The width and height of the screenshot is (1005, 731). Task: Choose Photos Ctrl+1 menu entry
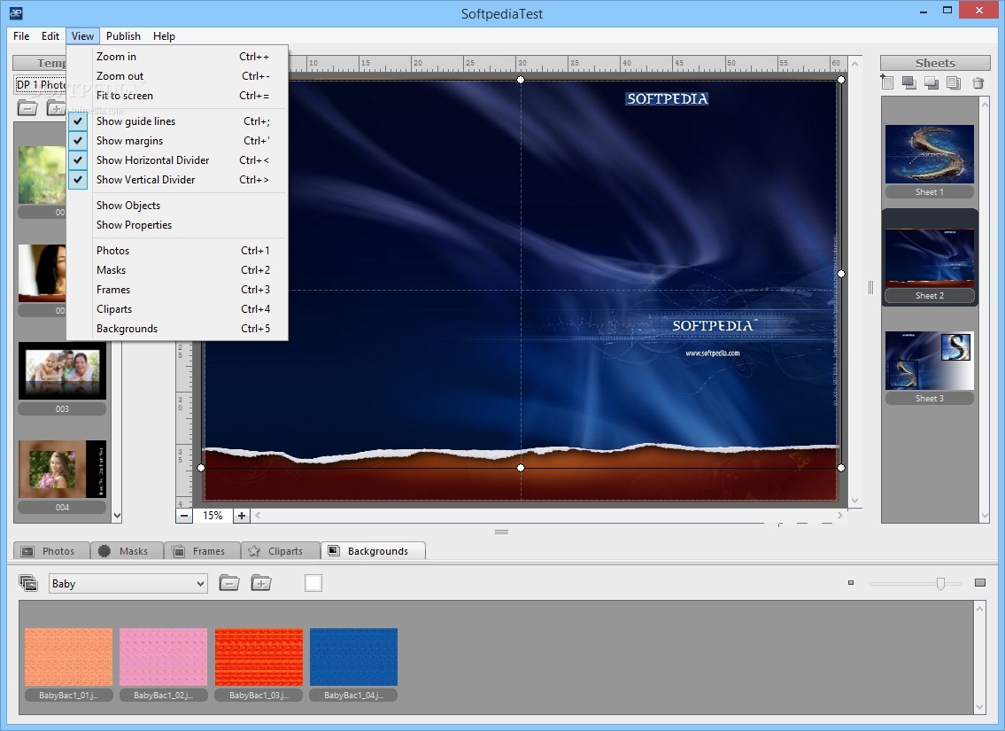[177, 251]
